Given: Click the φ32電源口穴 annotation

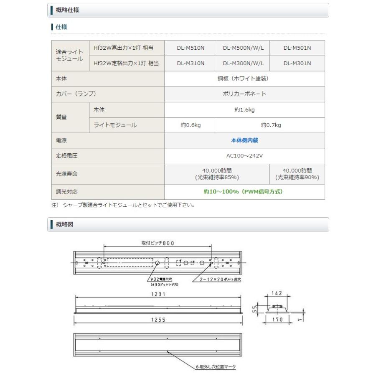Looking at the screenshot, I should pos(161,279).
